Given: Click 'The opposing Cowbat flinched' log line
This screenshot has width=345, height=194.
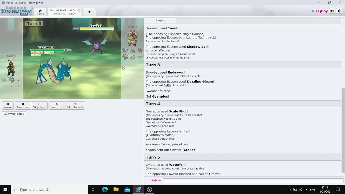Looking at the screenshot, I should (183, 174).
